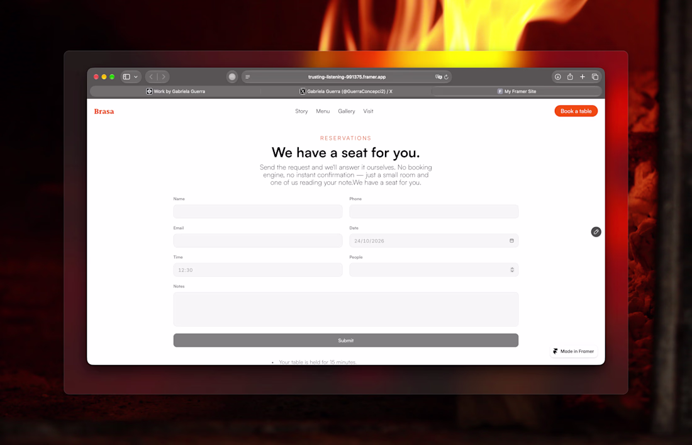The height and width of the screenshot is (445, 692).
Task: Select the My Framer Site tab
Action: point(516,91)
